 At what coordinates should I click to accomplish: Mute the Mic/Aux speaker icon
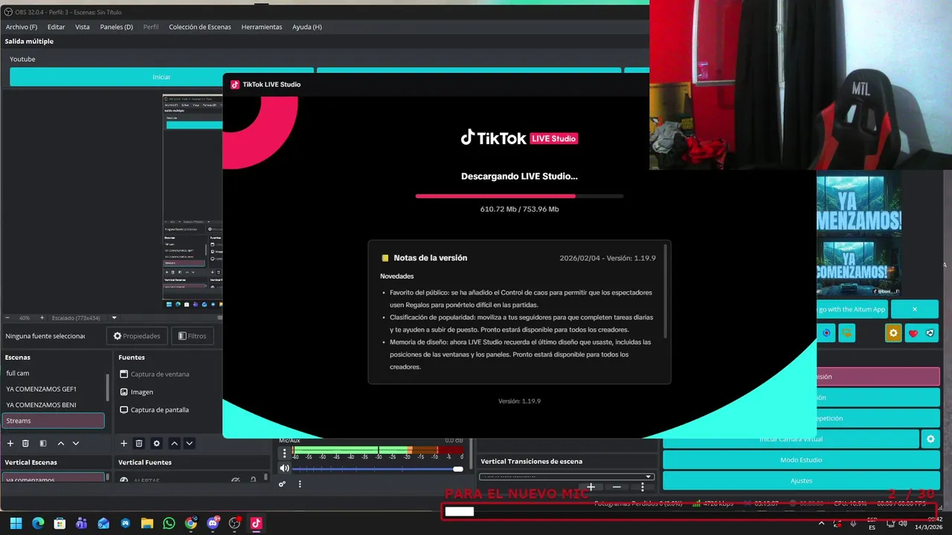click(284, 468)
